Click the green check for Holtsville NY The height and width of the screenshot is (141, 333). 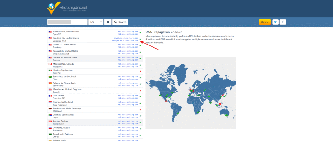click(140, 33)
